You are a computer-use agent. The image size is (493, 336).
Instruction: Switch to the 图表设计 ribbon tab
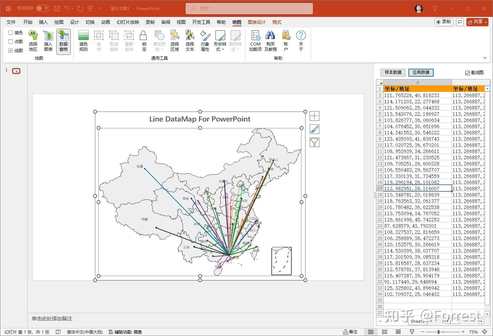pos(257,22)
